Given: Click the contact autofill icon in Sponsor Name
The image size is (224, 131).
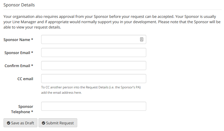Looking at the screenshot, I should coord(142,39).
